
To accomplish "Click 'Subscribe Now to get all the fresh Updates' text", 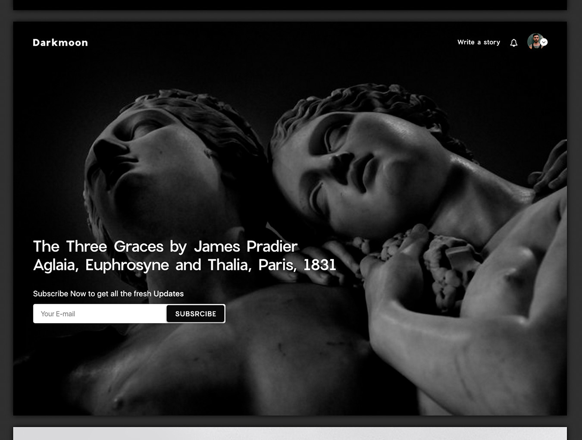I will [x=108, y=294].
